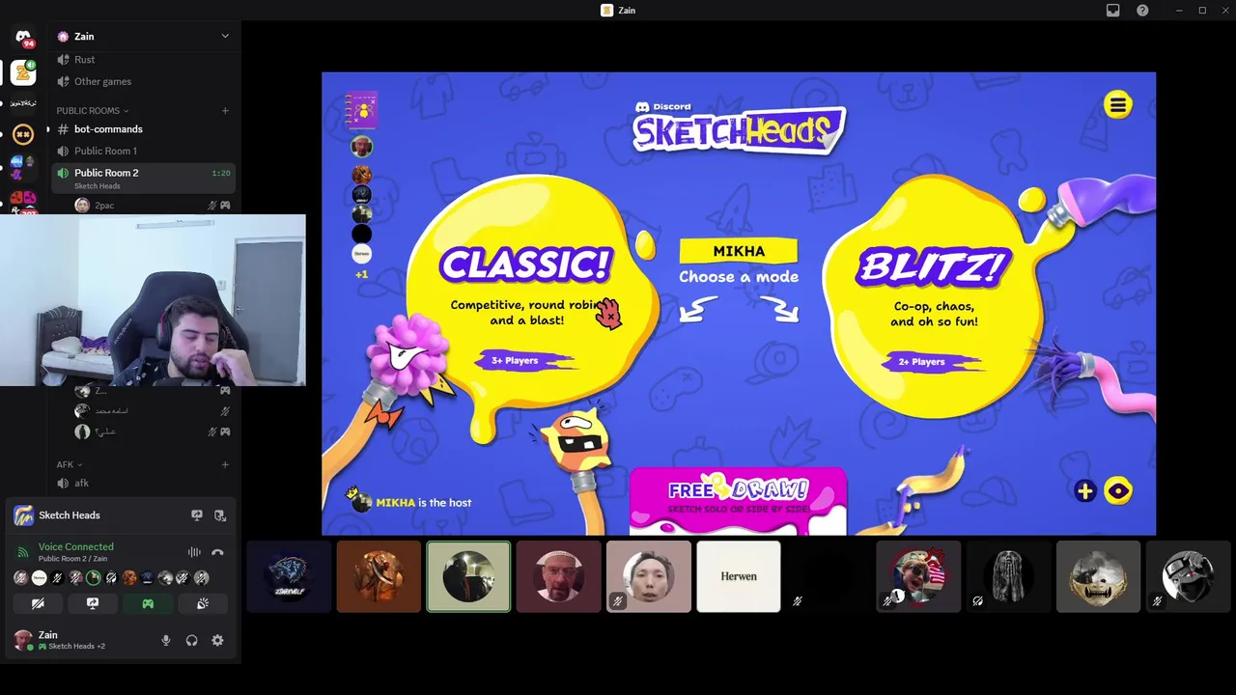Click Voice Connected status text
Image resolution: width=1236 pixels, height=695 pixels.
point(76,547)
